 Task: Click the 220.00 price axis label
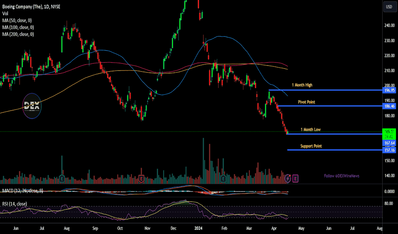pos(389,56)
